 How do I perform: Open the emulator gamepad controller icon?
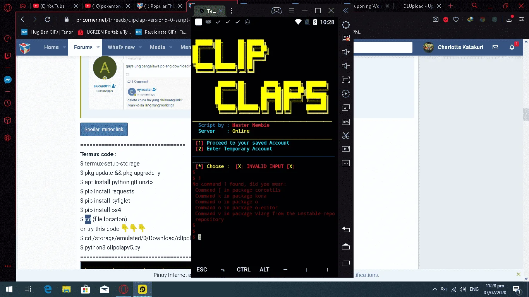pos(276,10)
